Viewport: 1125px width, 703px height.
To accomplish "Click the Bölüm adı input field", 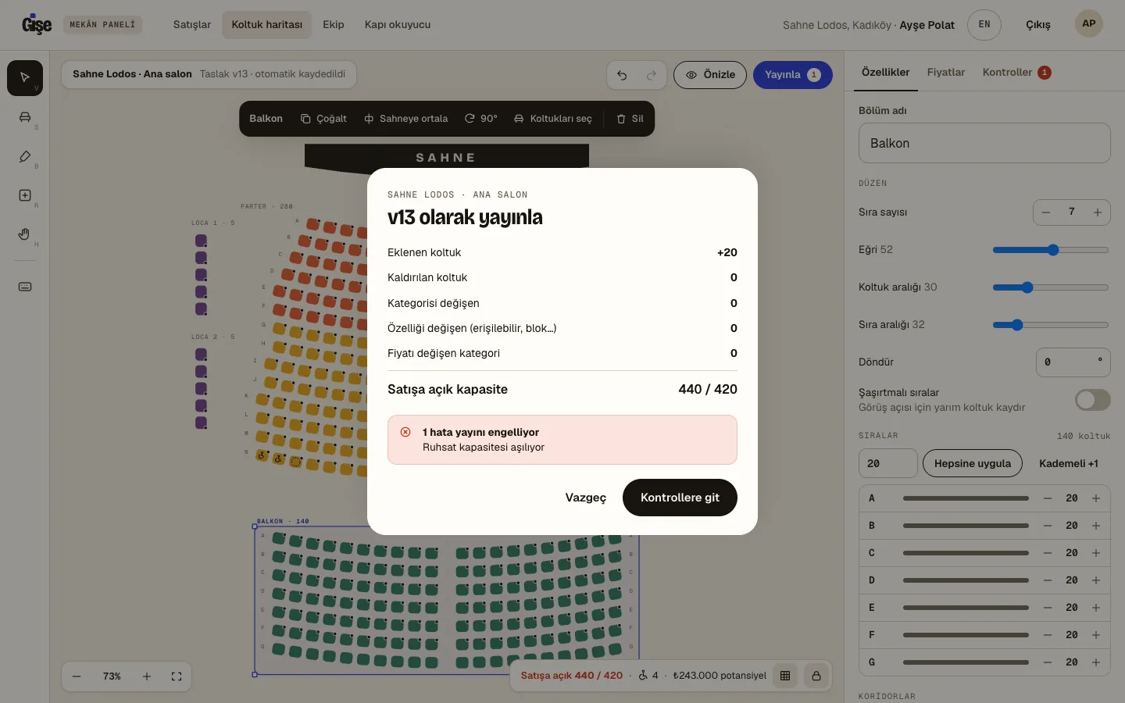I will [984, 143].
